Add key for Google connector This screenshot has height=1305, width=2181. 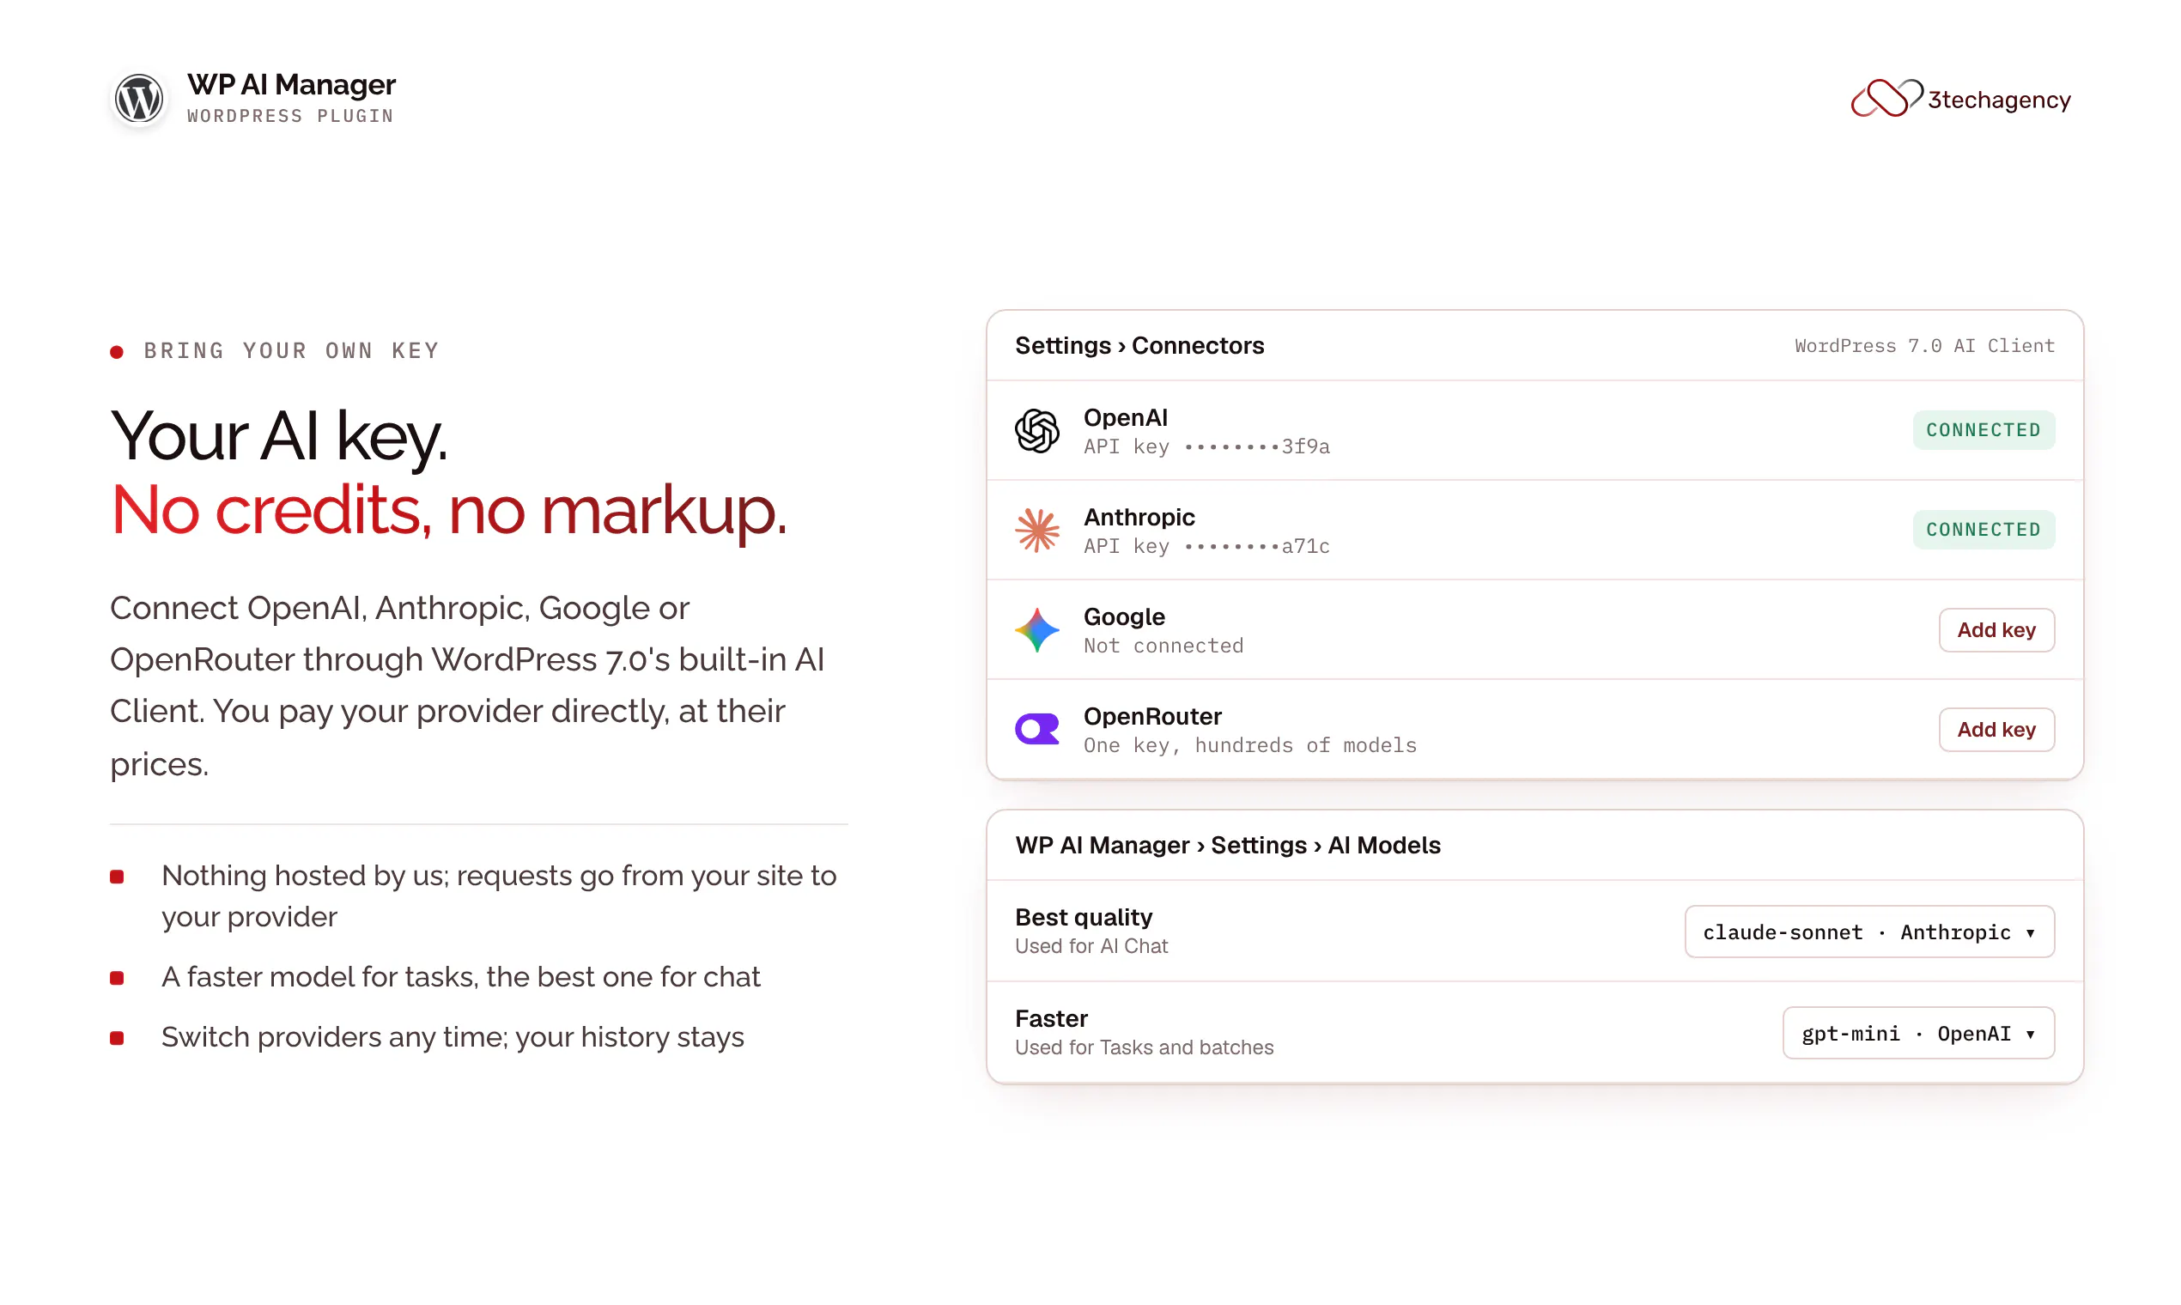[x=1996, y=629]
